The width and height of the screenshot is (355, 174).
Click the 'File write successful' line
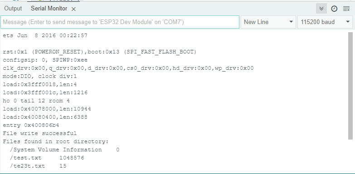40,134
